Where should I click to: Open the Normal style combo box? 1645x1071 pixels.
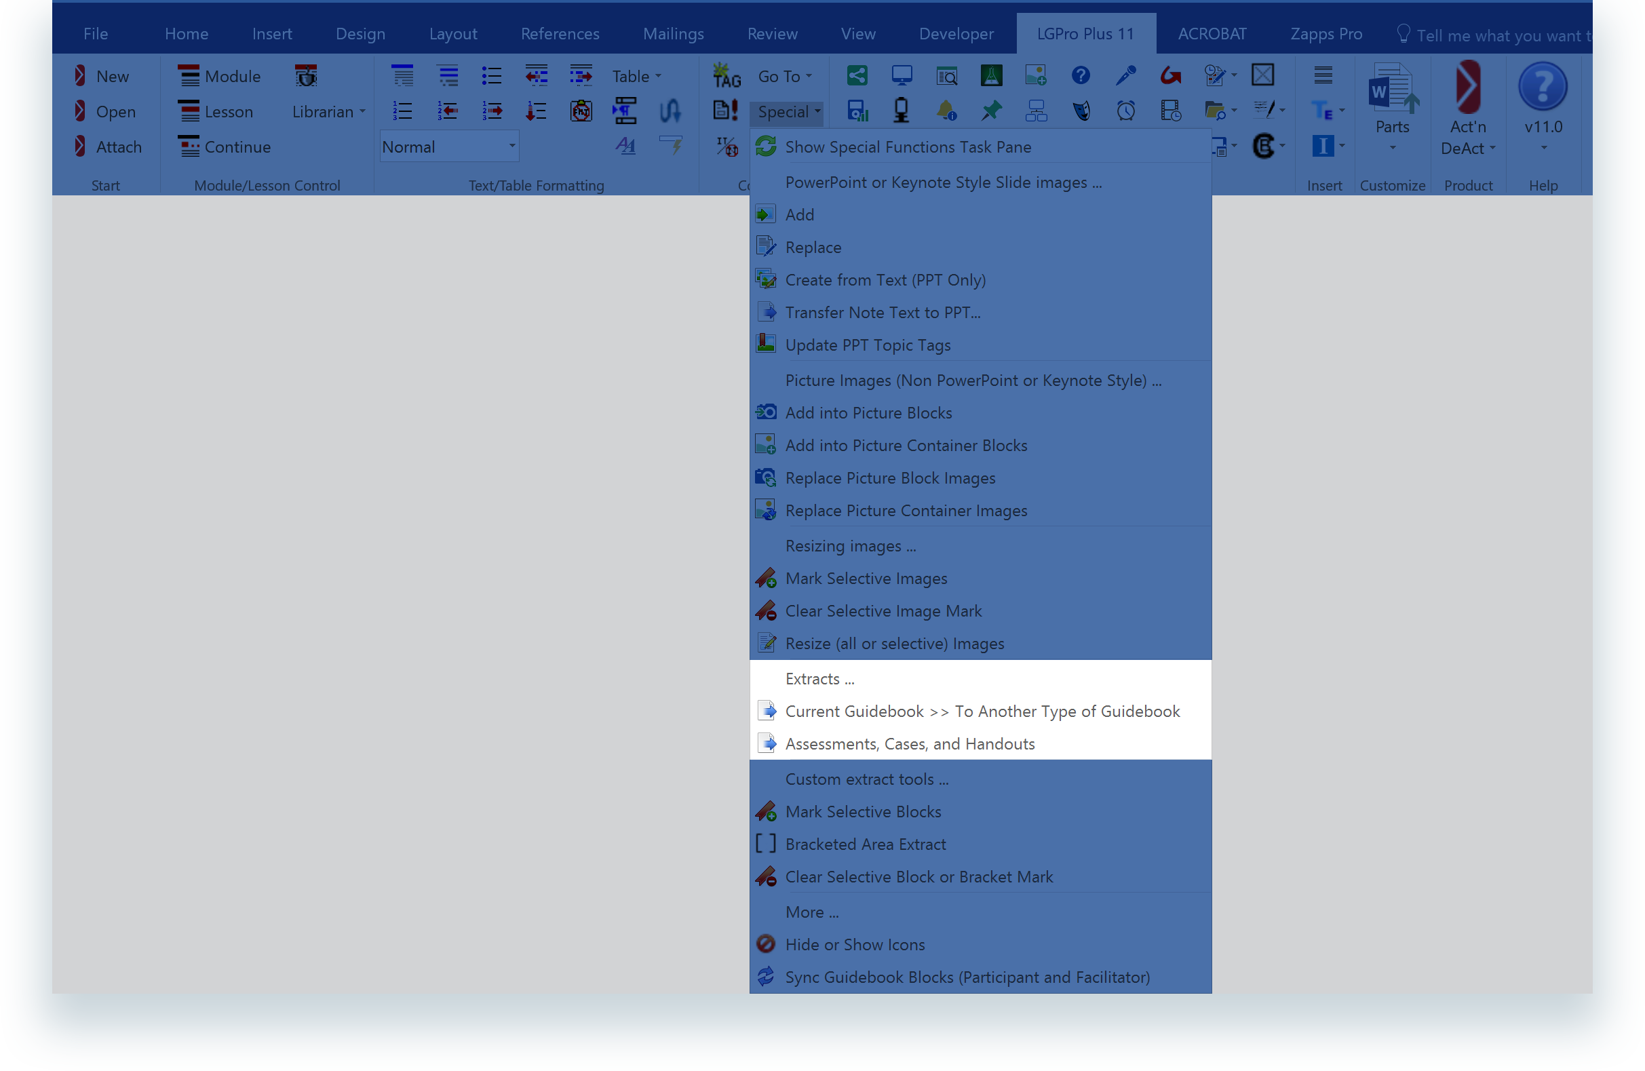pyautogui.click(x=449, y=147)
